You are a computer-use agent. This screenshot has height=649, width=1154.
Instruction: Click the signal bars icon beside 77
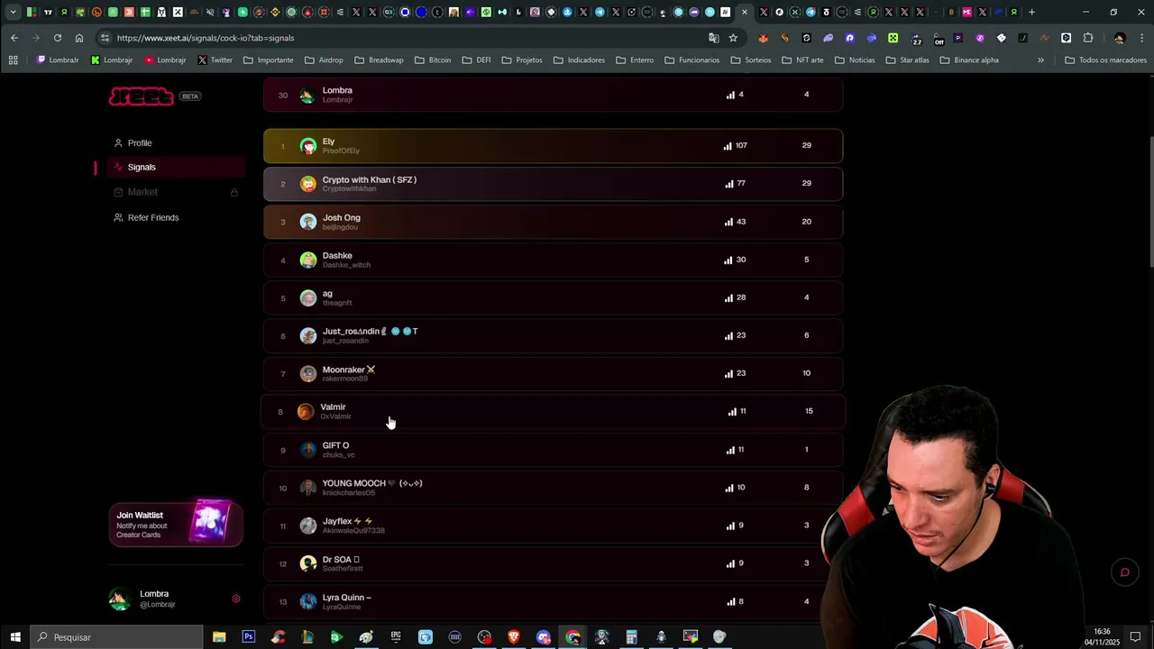pyautogui.click(x=729, y=183)
